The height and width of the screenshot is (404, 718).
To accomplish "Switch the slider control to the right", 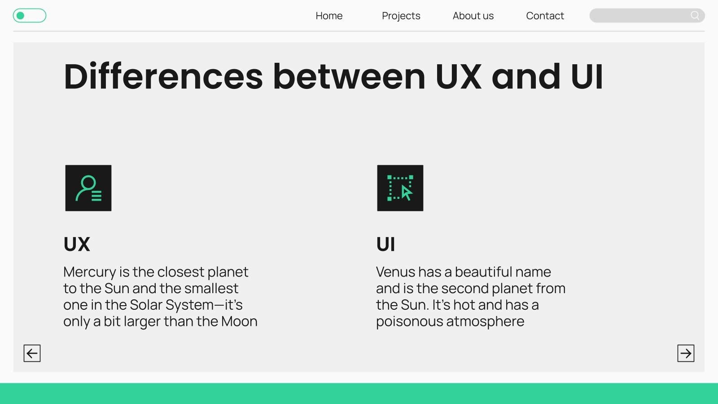I will pos(38,15).
